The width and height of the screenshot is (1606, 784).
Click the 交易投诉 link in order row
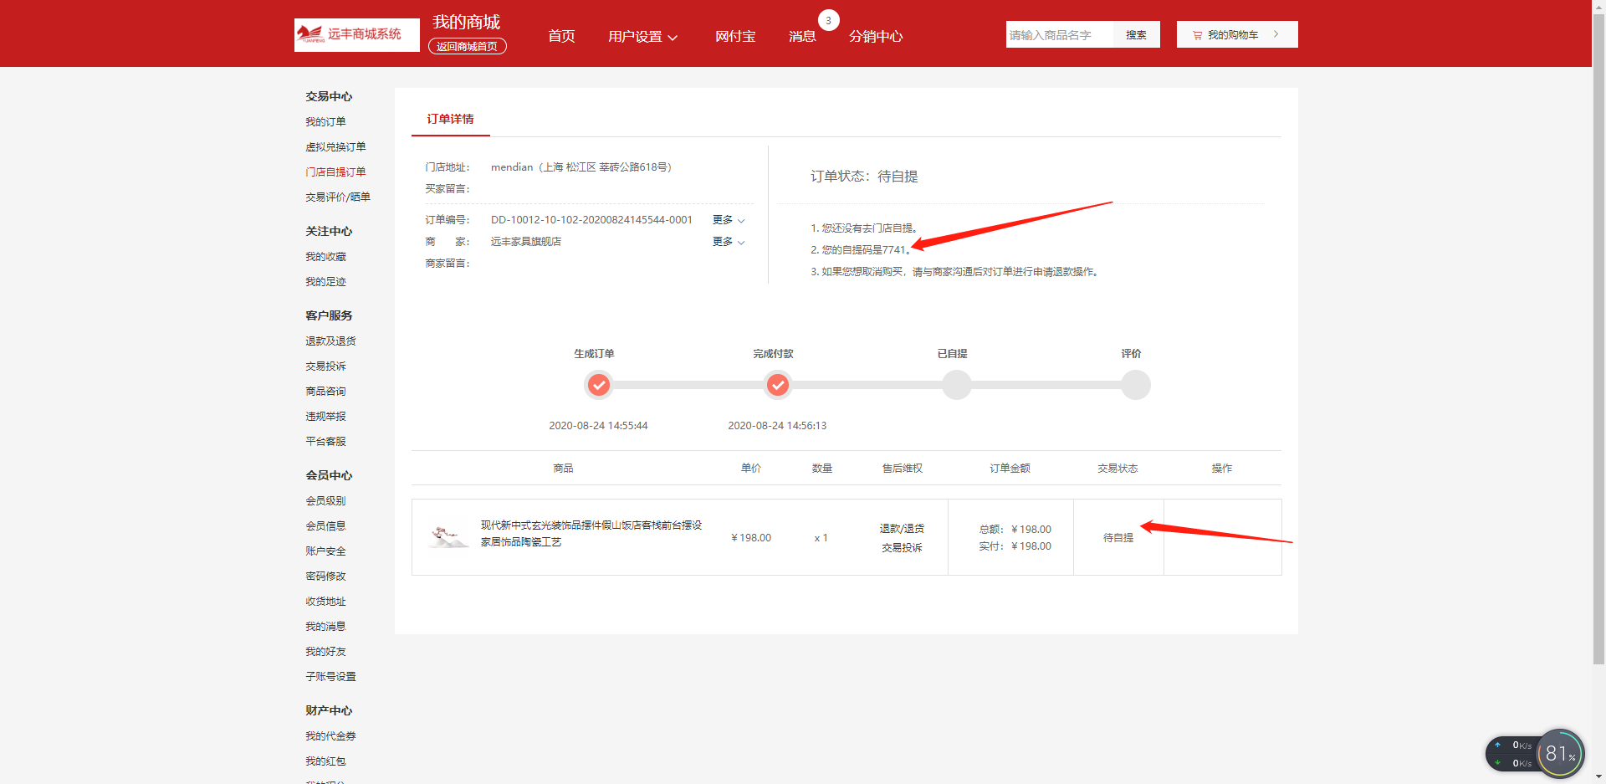902,548
